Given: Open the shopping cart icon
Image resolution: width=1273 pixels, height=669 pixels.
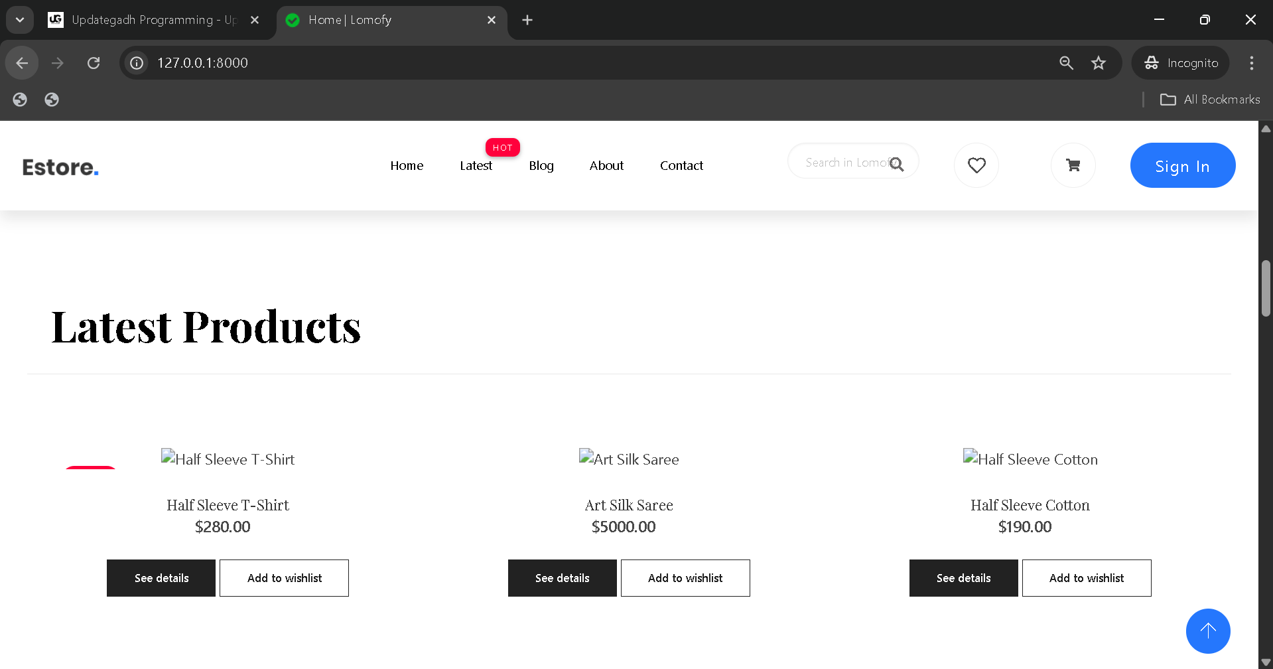Looking at the screenshot, I should (1073, 165).
